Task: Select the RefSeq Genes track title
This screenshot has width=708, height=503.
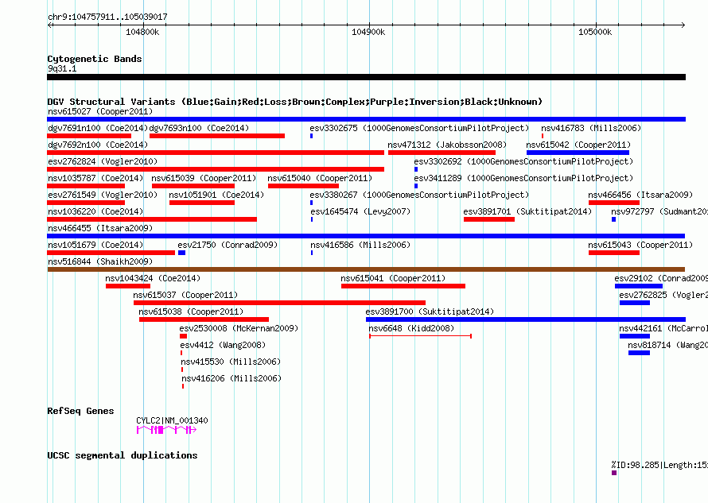Action: point(81,411)
